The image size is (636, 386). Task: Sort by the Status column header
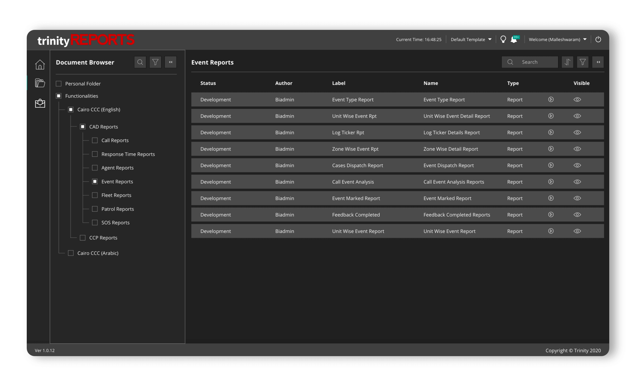[x=208, y=83]
